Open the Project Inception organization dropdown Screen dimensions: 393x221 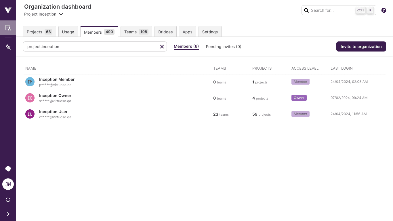44,14
